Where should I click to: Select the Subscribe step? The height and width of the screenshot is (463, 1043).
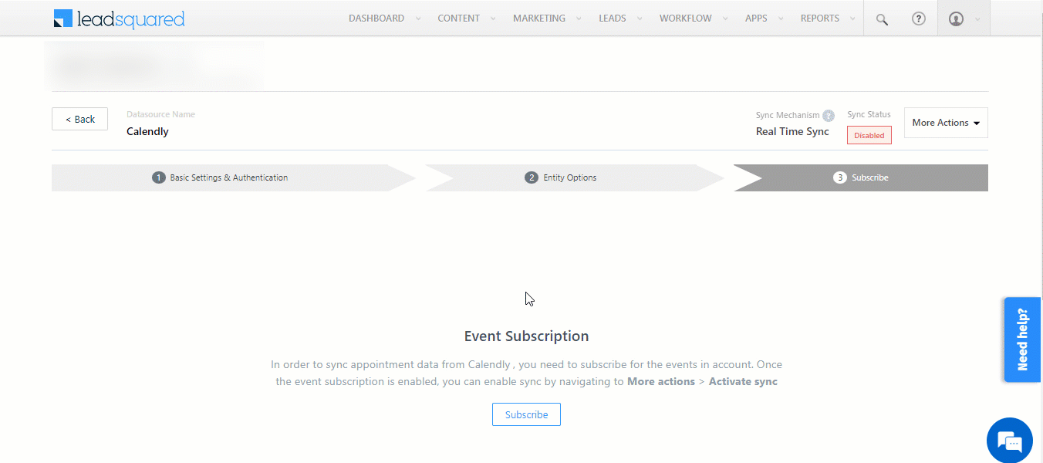[x=861, y=177]
